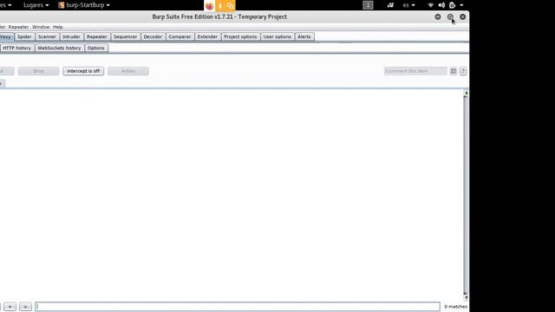Open the es keyboard layout dropdown
The width and height of the screenshot is (555, 312).
click(x=408, y=5)
